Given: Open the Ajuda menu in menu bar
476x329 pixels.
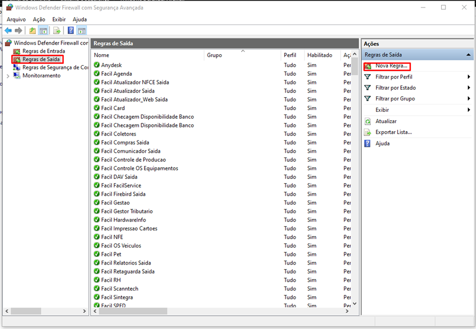Looking at the screenshot, I should (x=80, y=19).
